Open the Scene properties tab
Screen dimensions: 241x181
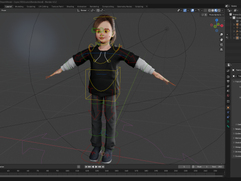click(228, 91)
